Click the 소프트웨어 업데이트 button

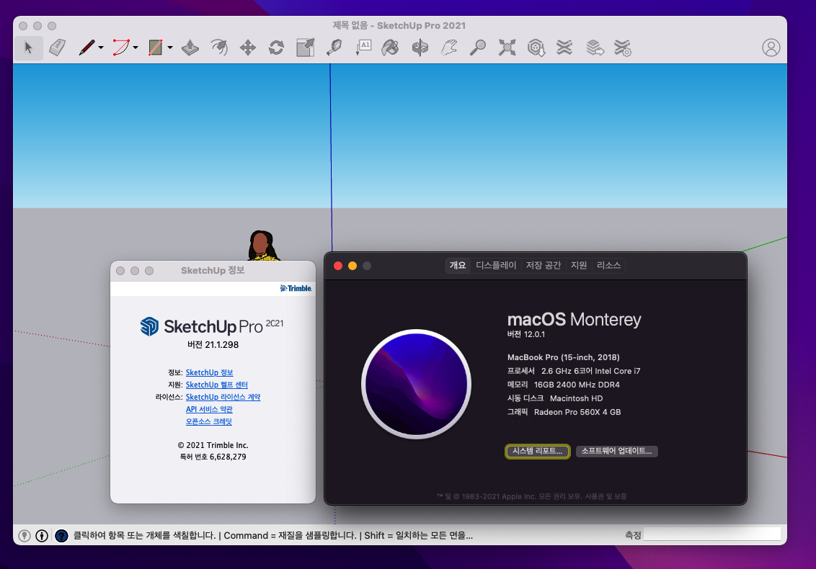coord(616,451)
